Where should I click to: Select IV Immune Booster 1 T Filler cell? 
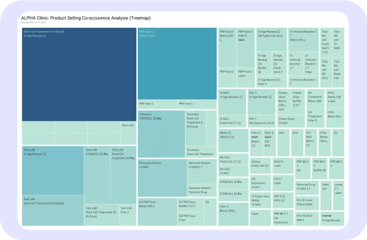(311, 64)
